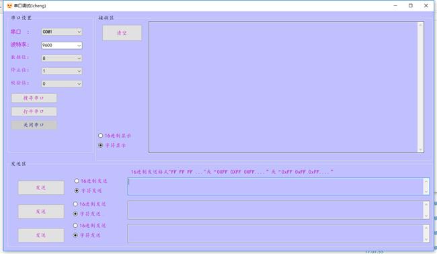This screenshot has width=437, height=254.
Task: Click the app icon in title bar
Action: tap(9, 5)
